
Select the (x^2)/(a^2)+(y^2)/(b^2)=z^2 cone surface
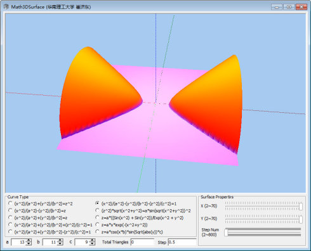click(40, 203)
